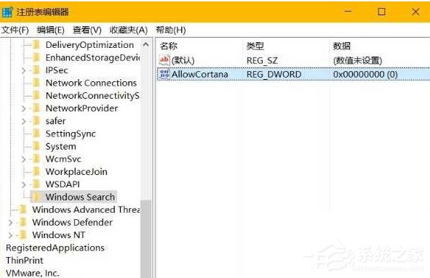Click the safer folder icon
This screenshot has height=278, width=430.
[36, 120]
